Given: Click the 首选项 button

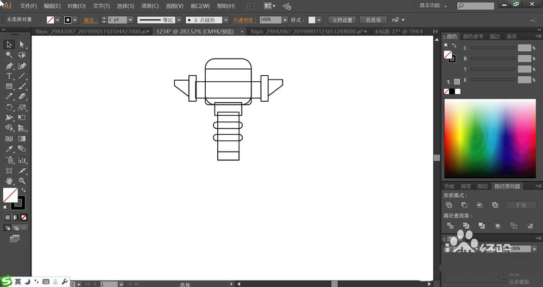Looking at the screenshot, I should pos(373,20).
